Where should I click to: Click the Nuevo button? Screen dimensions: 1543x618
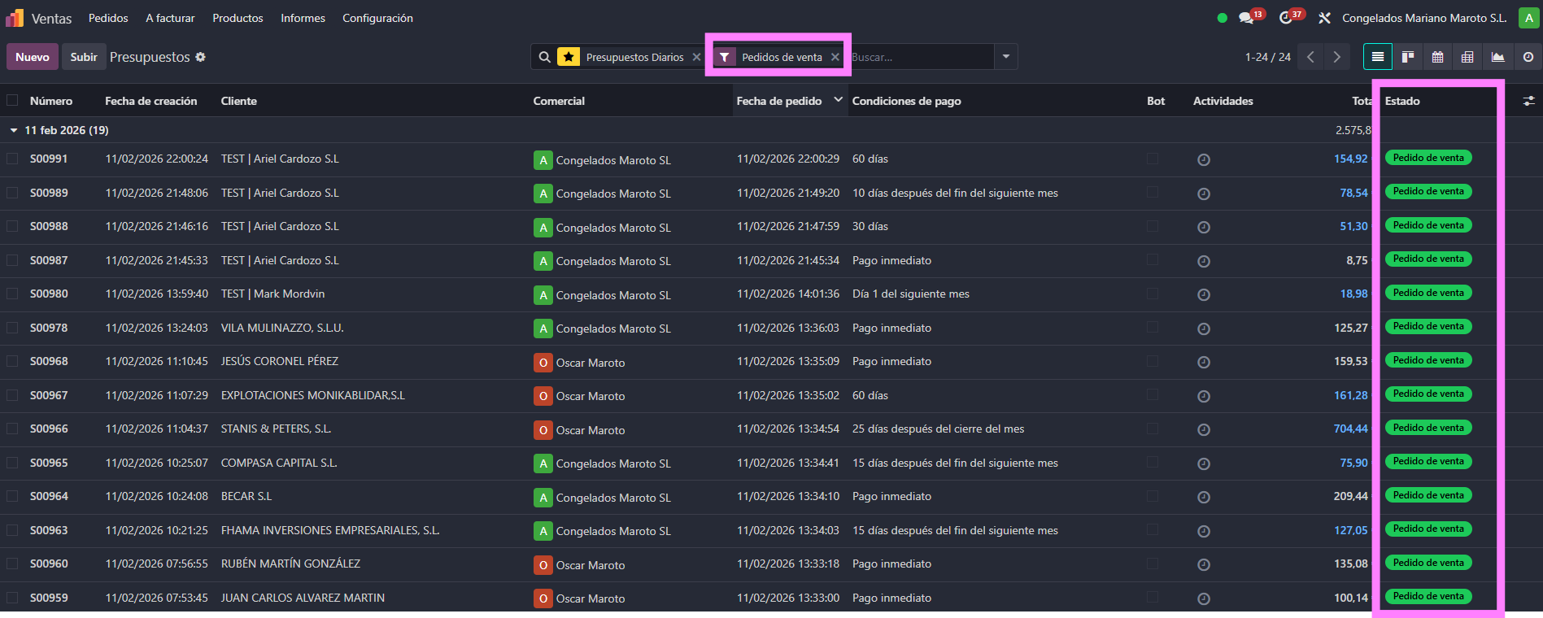(x=33, y=57)
